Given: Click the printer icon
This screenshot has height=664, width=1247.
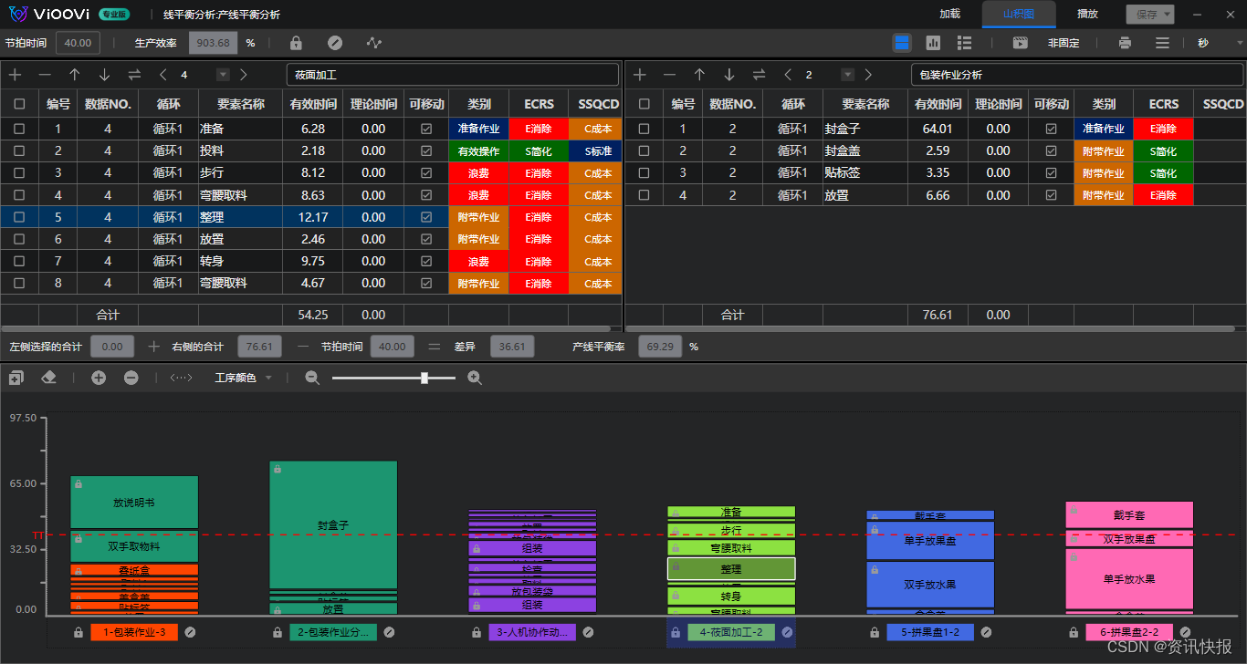Looking at the screenshot, I should point(1125,43).
